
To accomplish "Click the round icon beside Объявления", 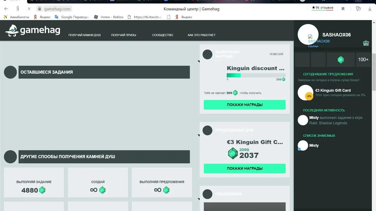I will tap(207, 194).
